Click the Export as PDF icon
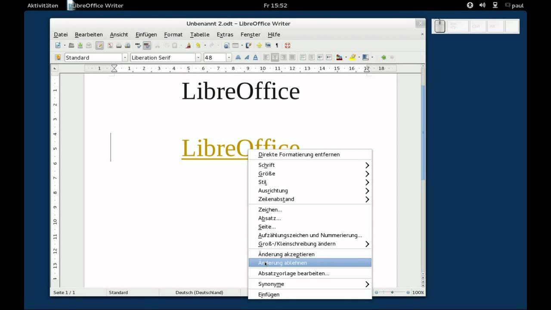This screenshot has height=310, width=551. (x=110, y=45)
